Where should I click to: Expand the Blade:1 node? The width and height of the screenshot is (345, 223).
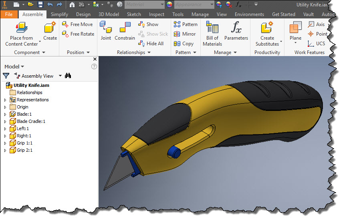(5, 115)
